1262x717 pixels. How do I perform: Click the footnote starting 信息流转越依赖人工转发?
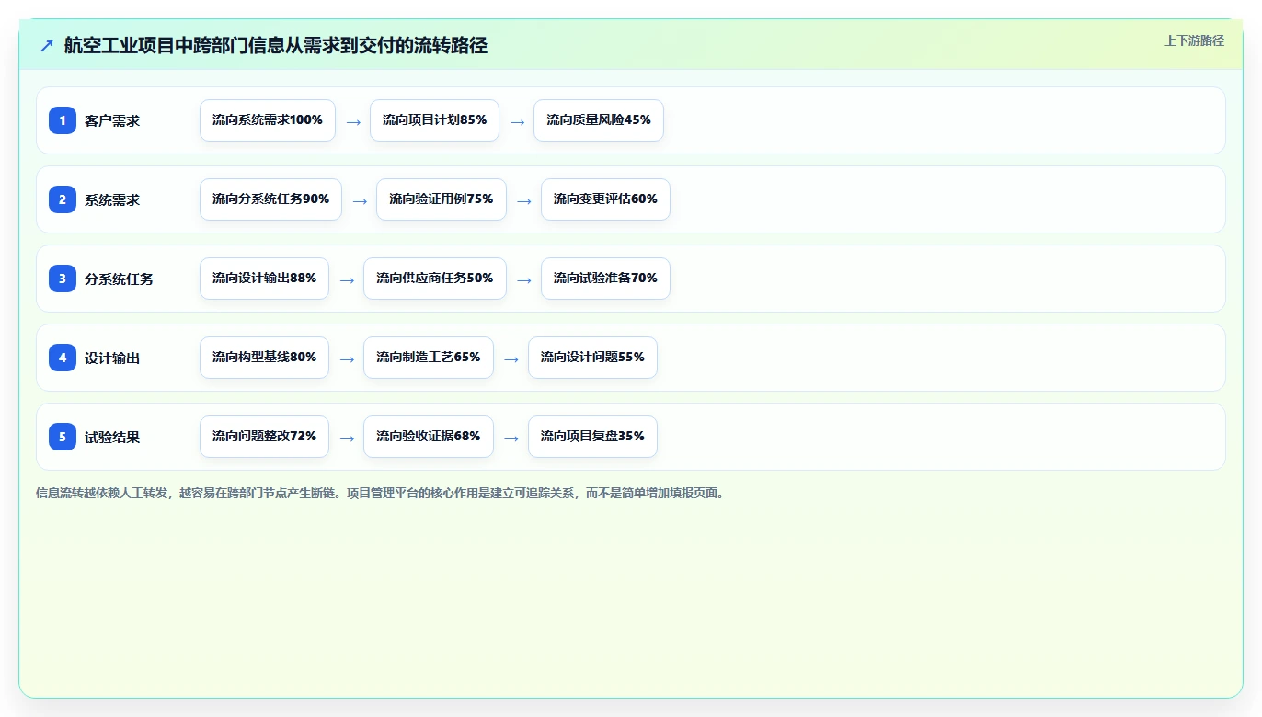pos(381,493)
